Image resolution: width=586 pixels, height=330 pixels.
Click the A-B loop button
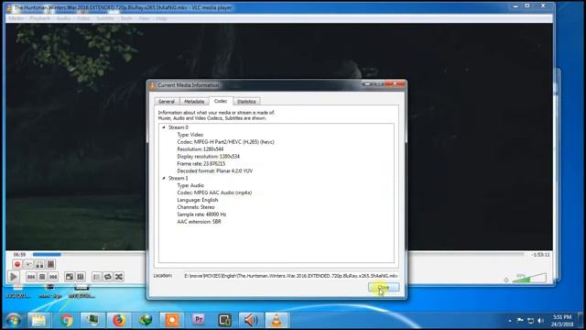click(39, 264)
